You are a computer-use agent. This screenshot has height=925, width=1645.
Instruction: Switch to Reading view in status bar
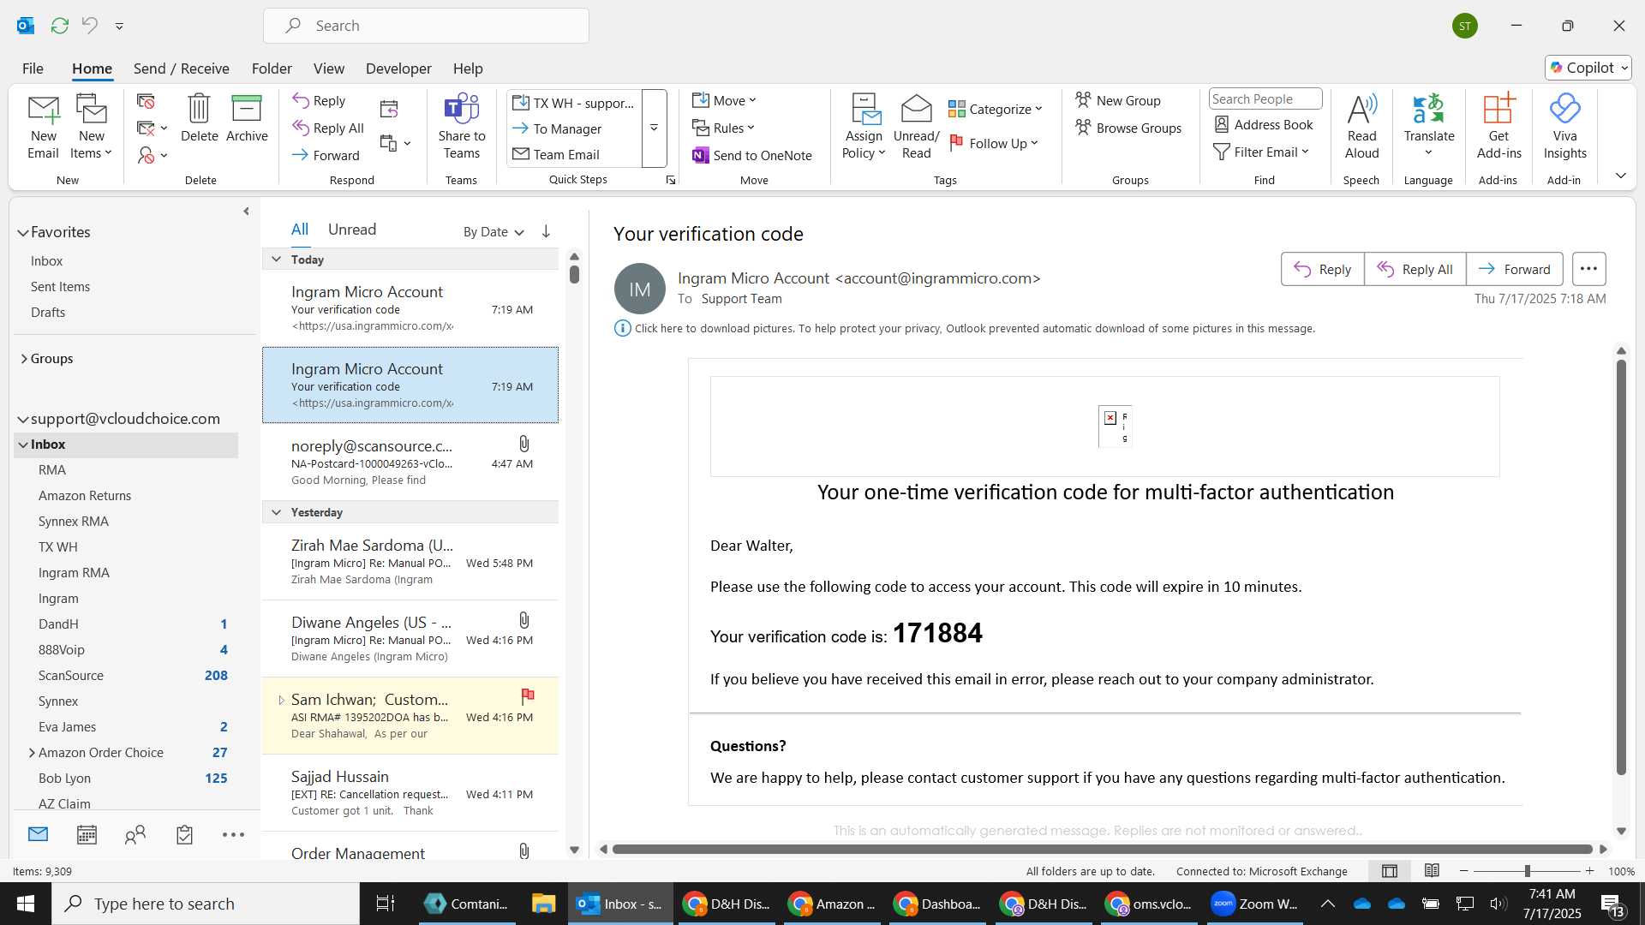[x=1432, y=871]
